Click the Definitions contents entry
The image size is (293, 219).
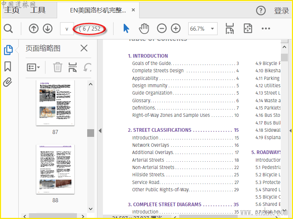coord(185,108)
